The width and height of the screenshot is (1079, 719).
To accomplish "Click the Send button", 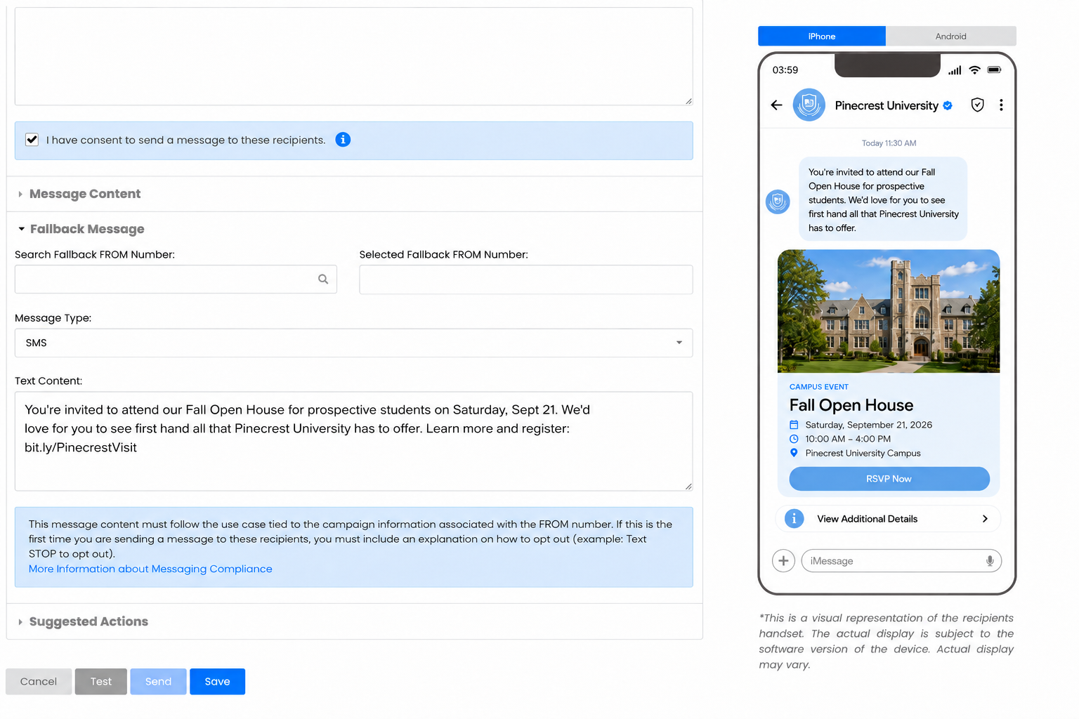I will pos(158,682).
